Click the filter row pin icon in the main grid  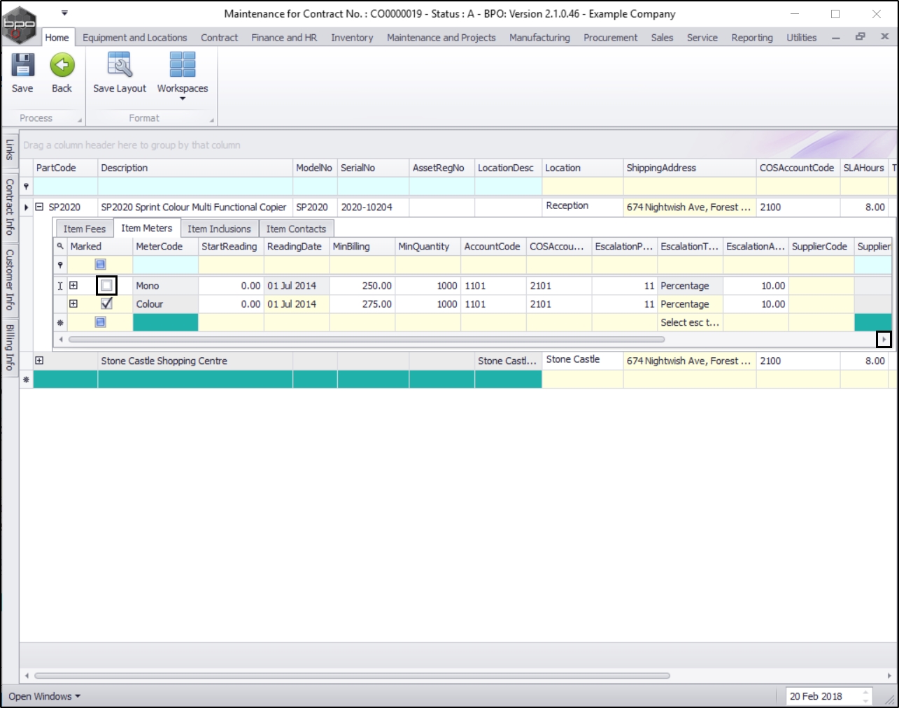tap(27, 187)
